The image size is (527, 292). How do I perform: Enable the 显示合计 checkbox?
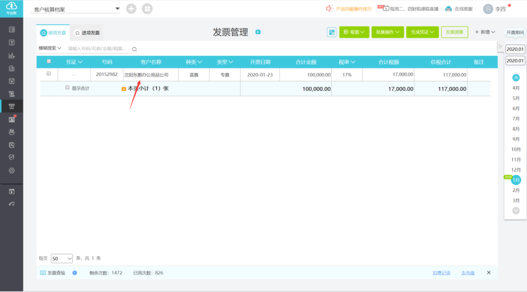pos(68,88)
